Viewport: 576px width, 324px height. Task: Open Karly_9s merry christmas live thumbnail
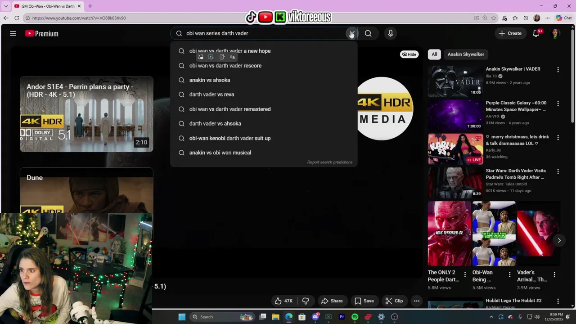pyautogui.click(x=455, y=149)
